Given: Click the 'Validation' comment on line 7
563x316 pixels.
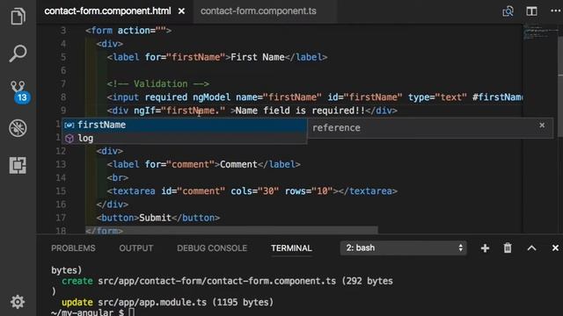Looking at the screenshot, I should [158, 84].
